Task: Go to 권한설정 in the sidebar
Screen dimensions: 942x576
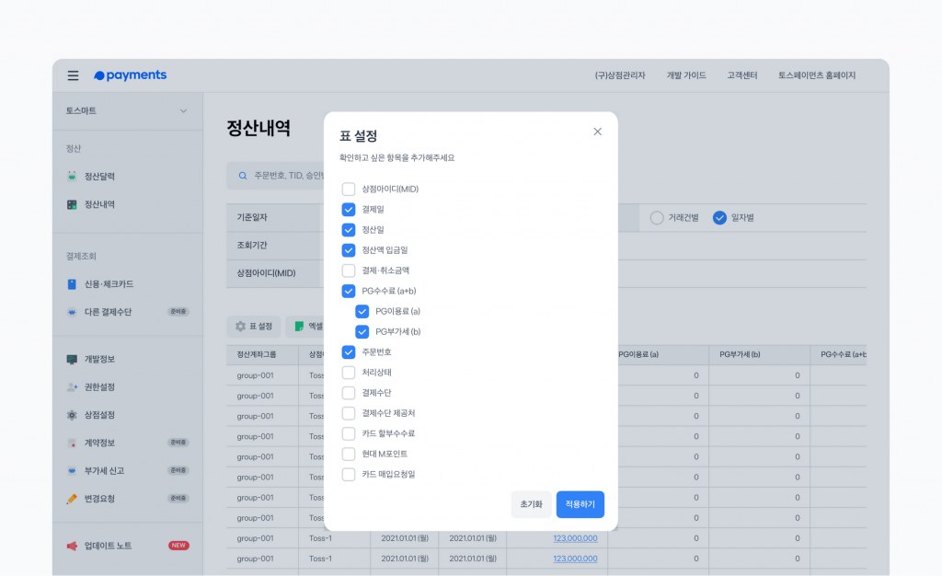Action: coord(99,387)
